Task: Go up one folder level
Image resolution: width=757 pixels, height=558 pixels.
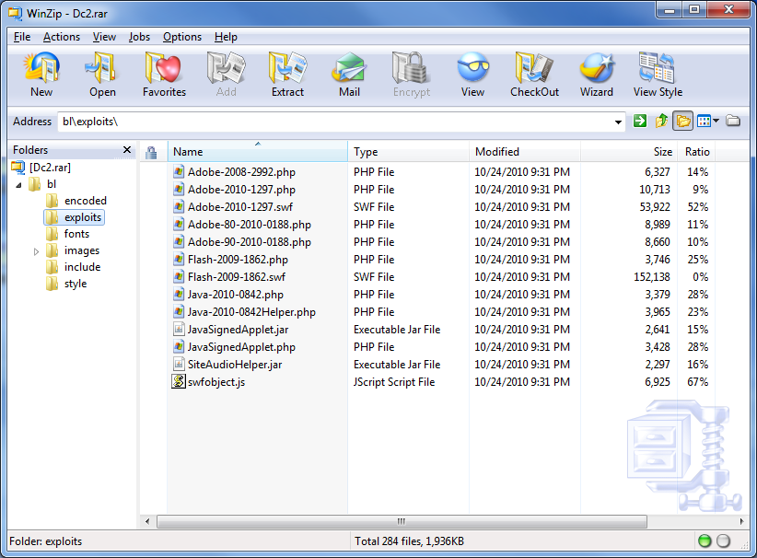Action: [661, 122]
